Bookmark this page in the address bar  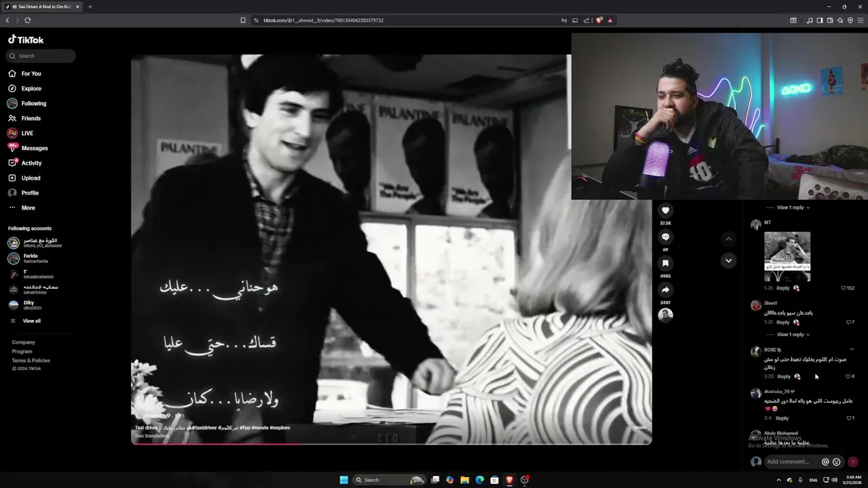click(243, 20)
